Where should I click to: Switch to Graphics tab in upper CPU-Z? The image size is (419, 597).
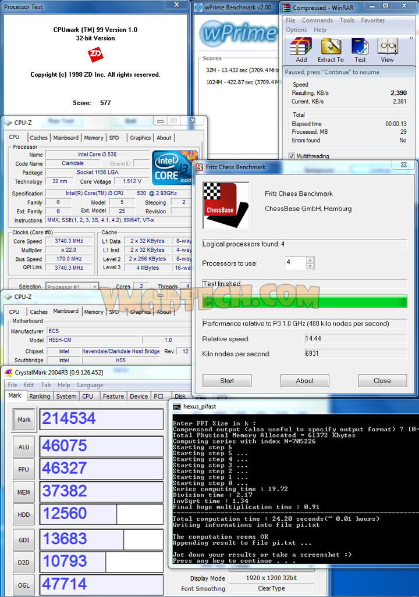pyautogui.click(x=140, y=138)
